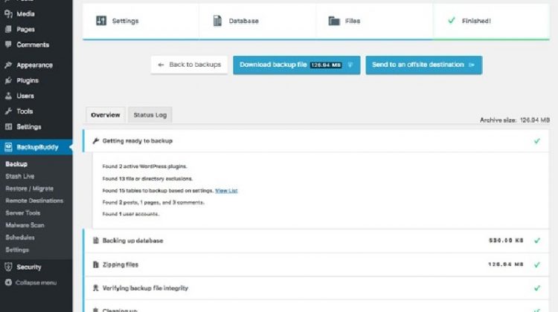Viewport: 558px width, 312px height.
Task: Click the Database step icon
Action: pyautogui.click(x=217, y=21)
